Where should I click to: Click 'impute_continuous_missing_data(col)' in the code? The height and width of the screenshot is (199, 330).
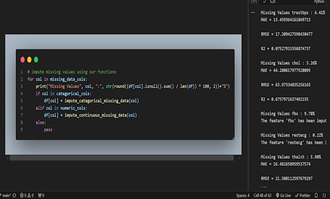tap(100, 115)
